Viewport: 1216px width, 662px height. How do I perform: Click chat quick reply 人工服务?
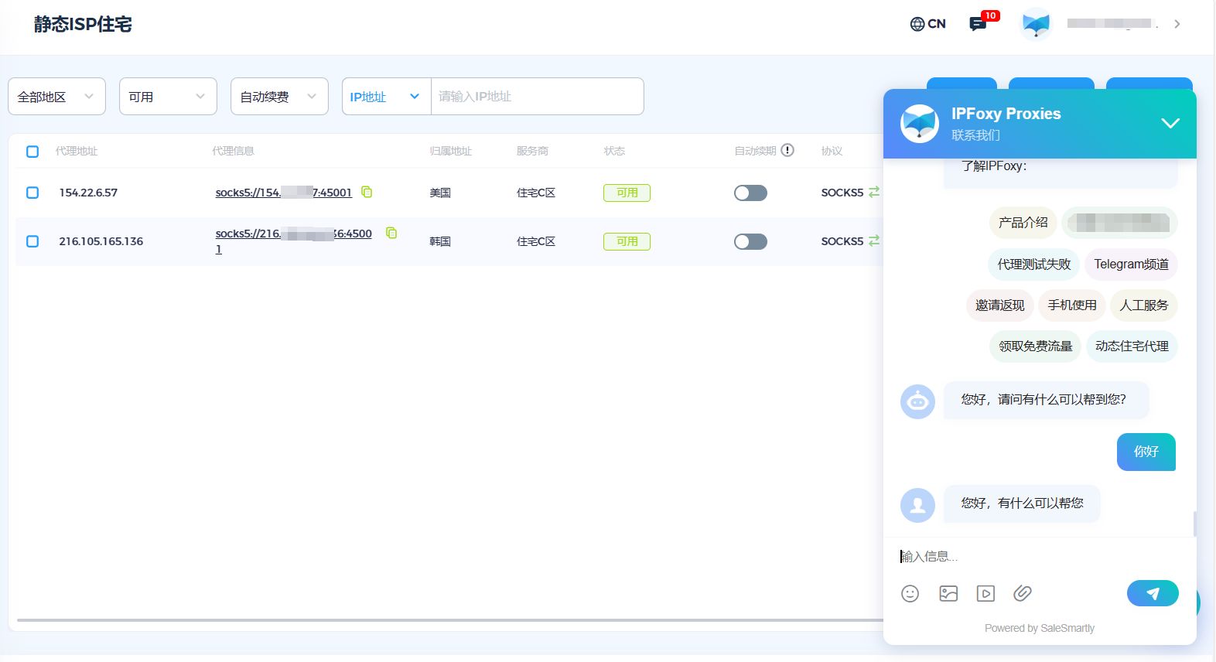click(x=1144, y=305)
